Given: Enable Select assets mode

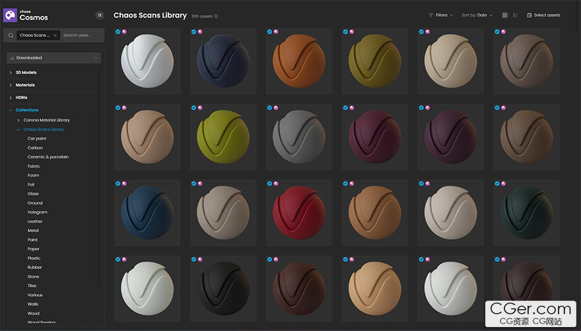Looking at the screenshot, I should tap(543, 15).
